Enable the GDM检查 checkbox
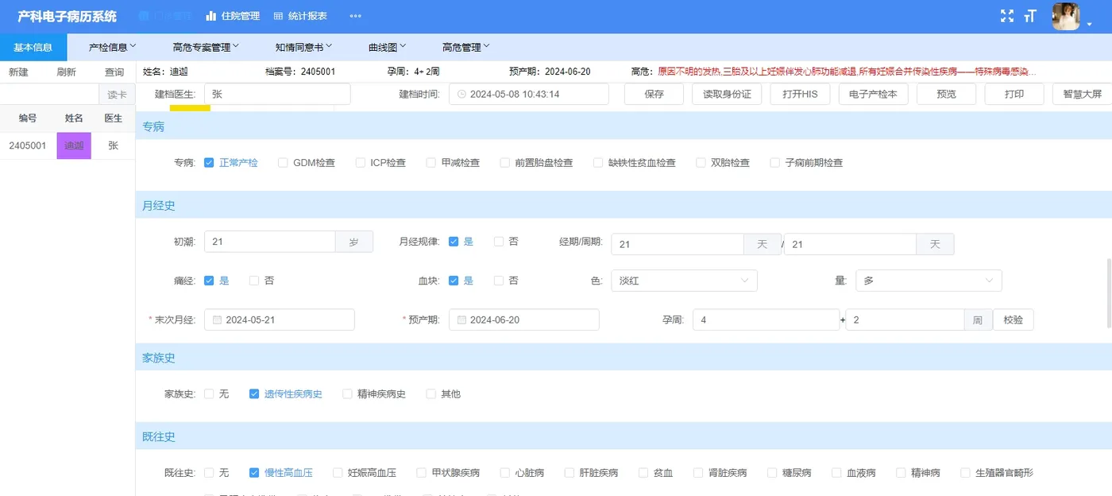Screen dimensions: 1112x496 (x=282, y=162)
